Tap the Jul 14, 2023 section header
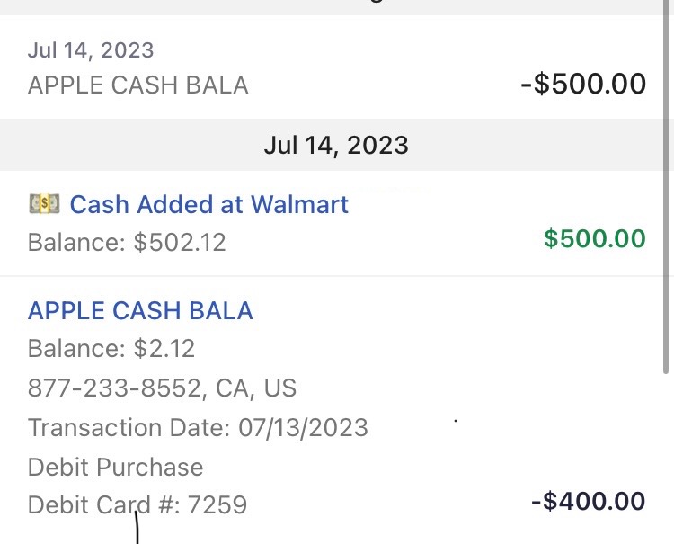 click(336, 146)
